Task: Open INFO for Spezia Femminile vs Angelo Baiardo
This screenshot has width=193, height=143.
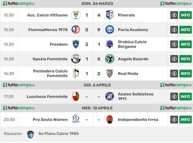Action: tap(185, 59)
